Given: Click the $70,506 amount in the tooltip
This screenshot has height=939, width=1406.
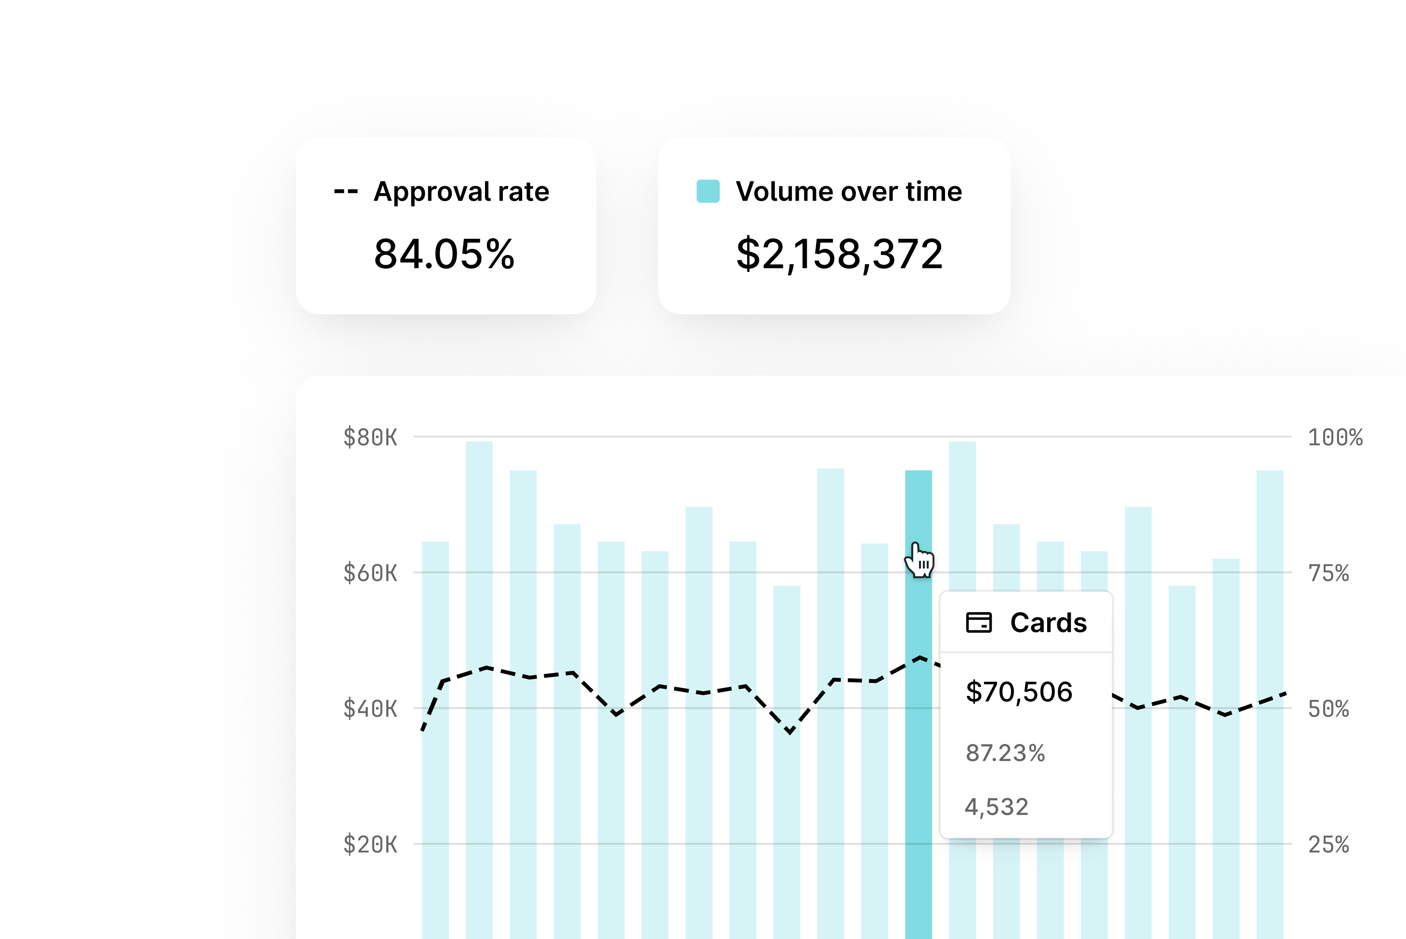Looking at the screenshot, I should 1019,692.
